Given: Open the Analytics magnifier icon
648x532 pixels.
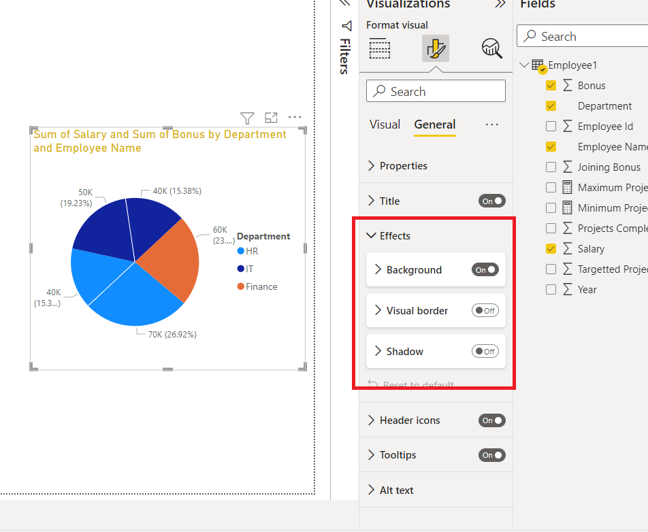Looking at the screenshot, I should pyautogui.click(x=491, y=49).
